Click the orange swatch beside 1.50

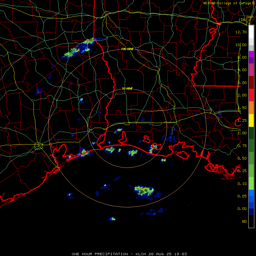click(251, 108)
